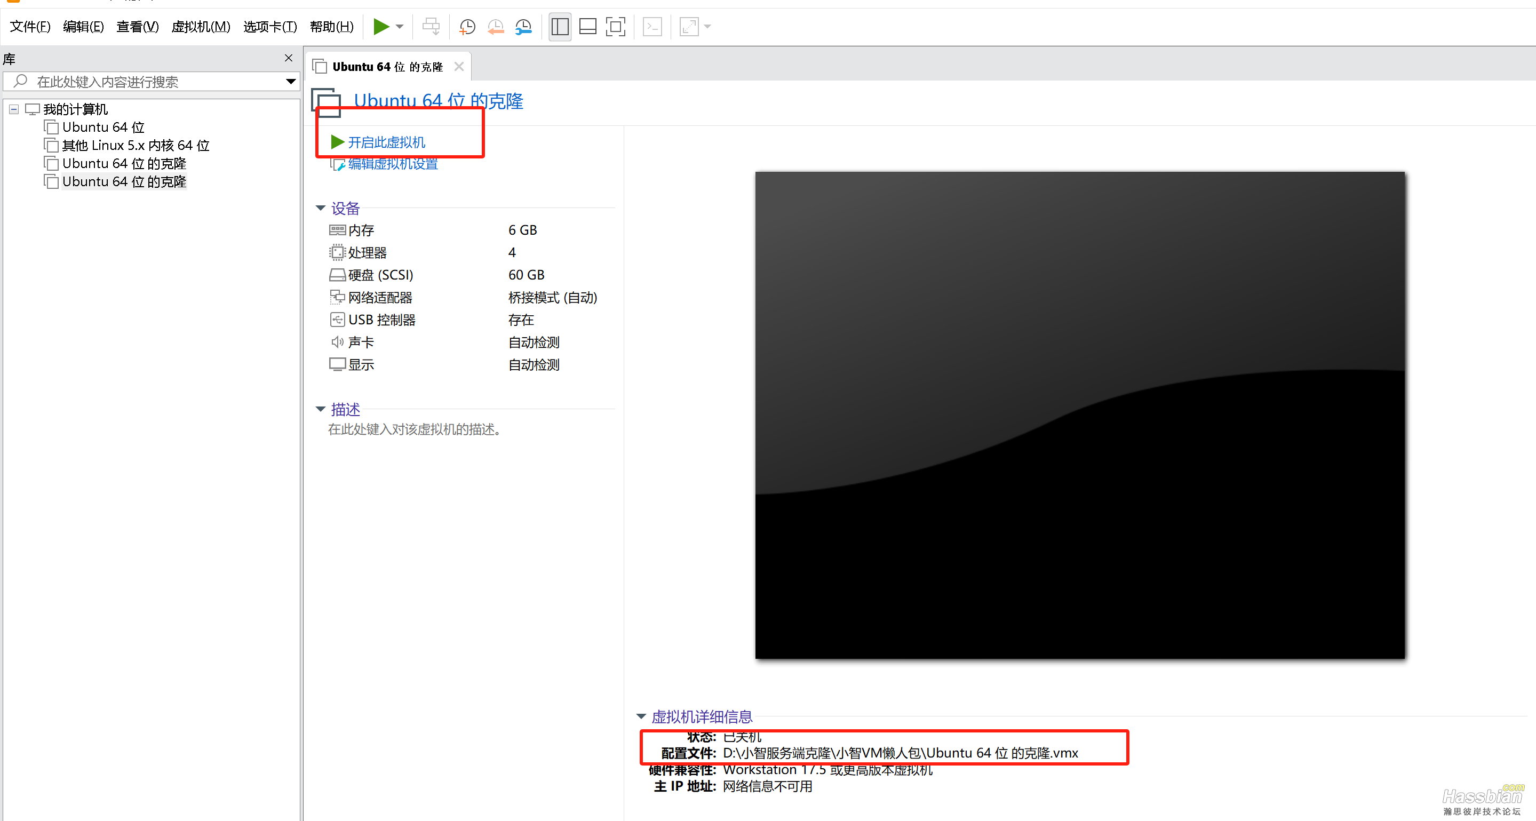This screenshot has height=821, width=1536.
Task: Take a snapshot with the clock-plus icon
Action: tap(467, 26)
